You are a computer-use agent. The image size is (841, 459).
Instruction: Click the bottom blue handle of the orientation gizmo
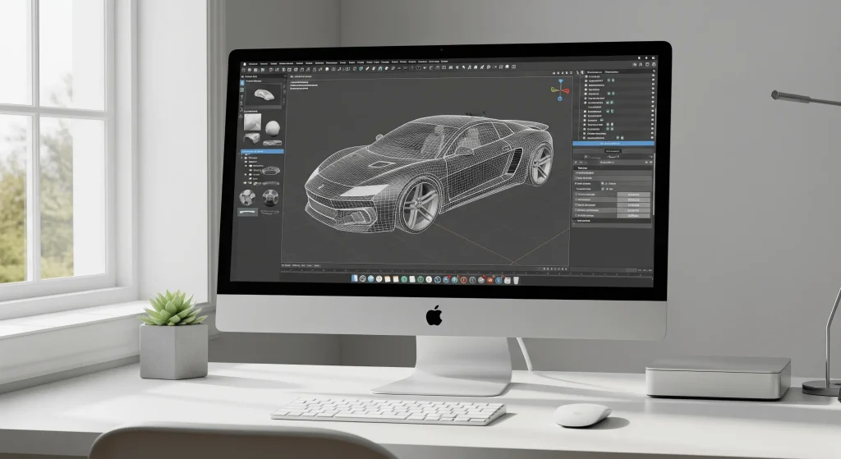point(560,99)
